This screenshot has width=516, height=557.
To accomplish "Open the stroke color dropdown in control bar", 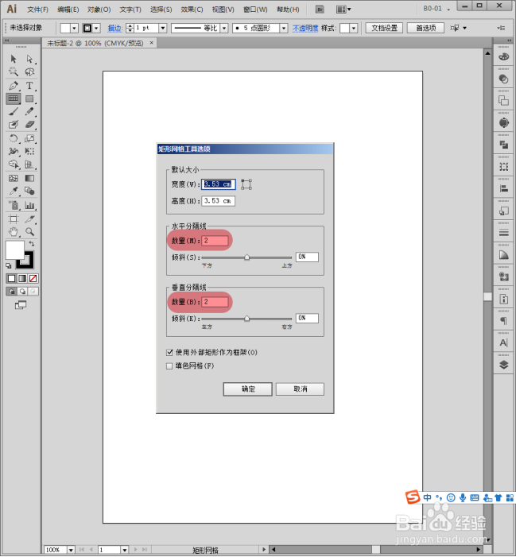I will coord(96,28).
